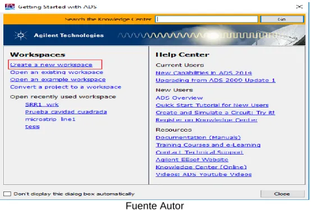Open Documentation (Manuals) link
The width and height of the screenshot is (311, 210).
point(198,137)
